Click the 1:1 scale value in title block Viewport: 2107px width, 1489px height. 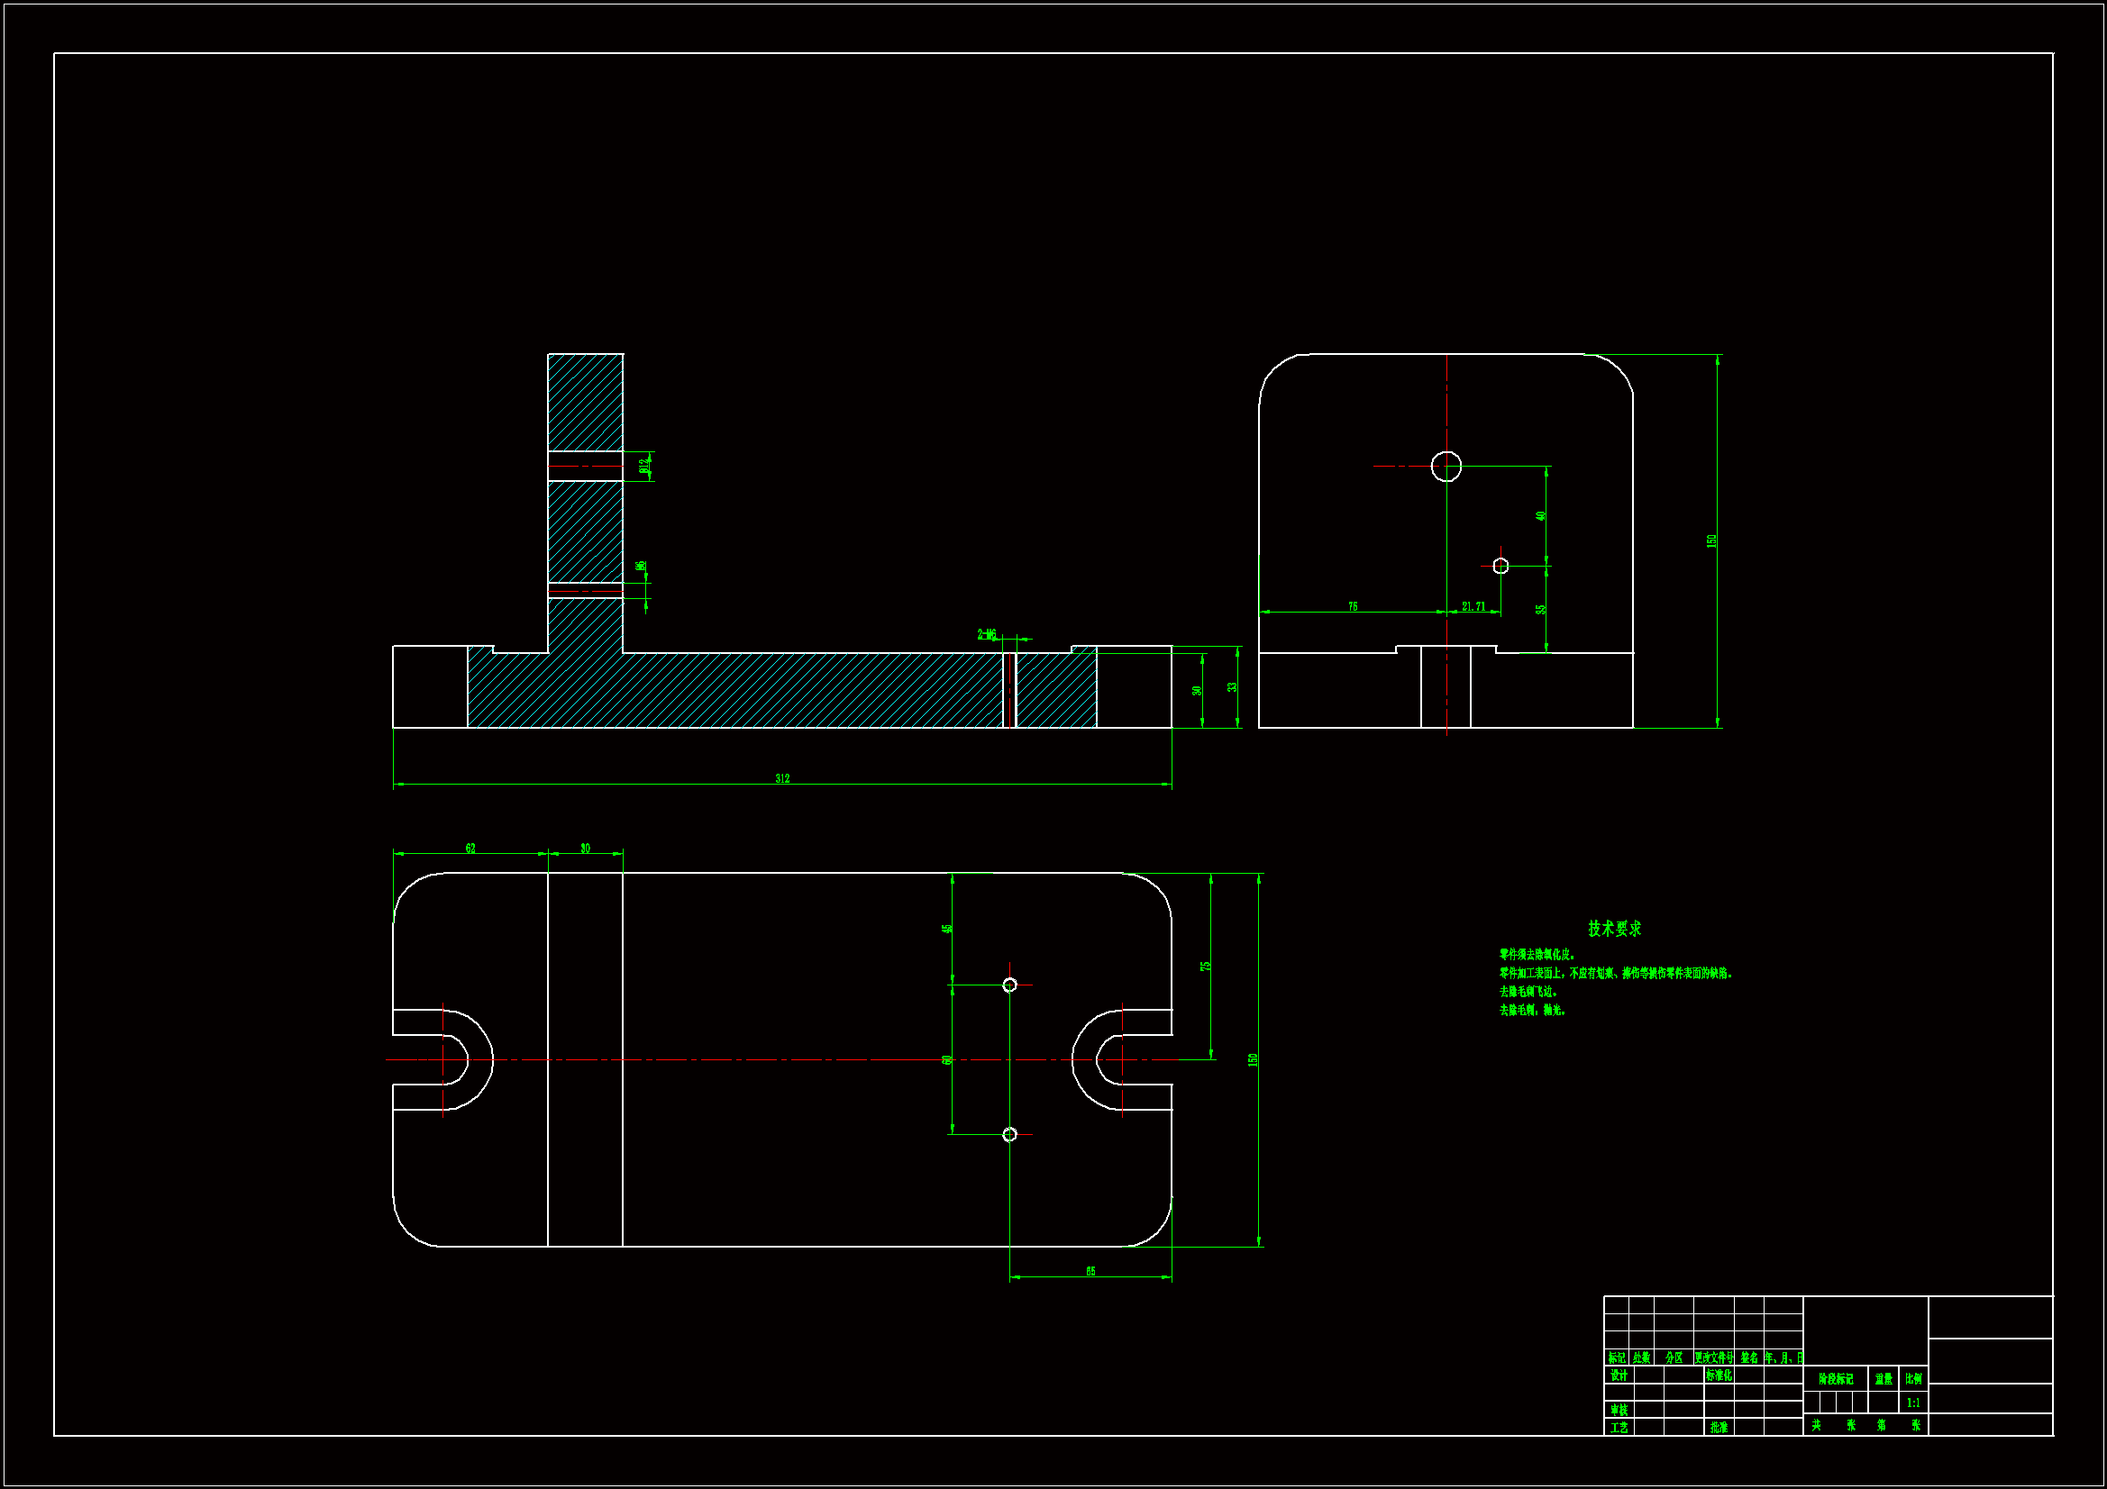pyautogui.click(x=1912, y=1403)
